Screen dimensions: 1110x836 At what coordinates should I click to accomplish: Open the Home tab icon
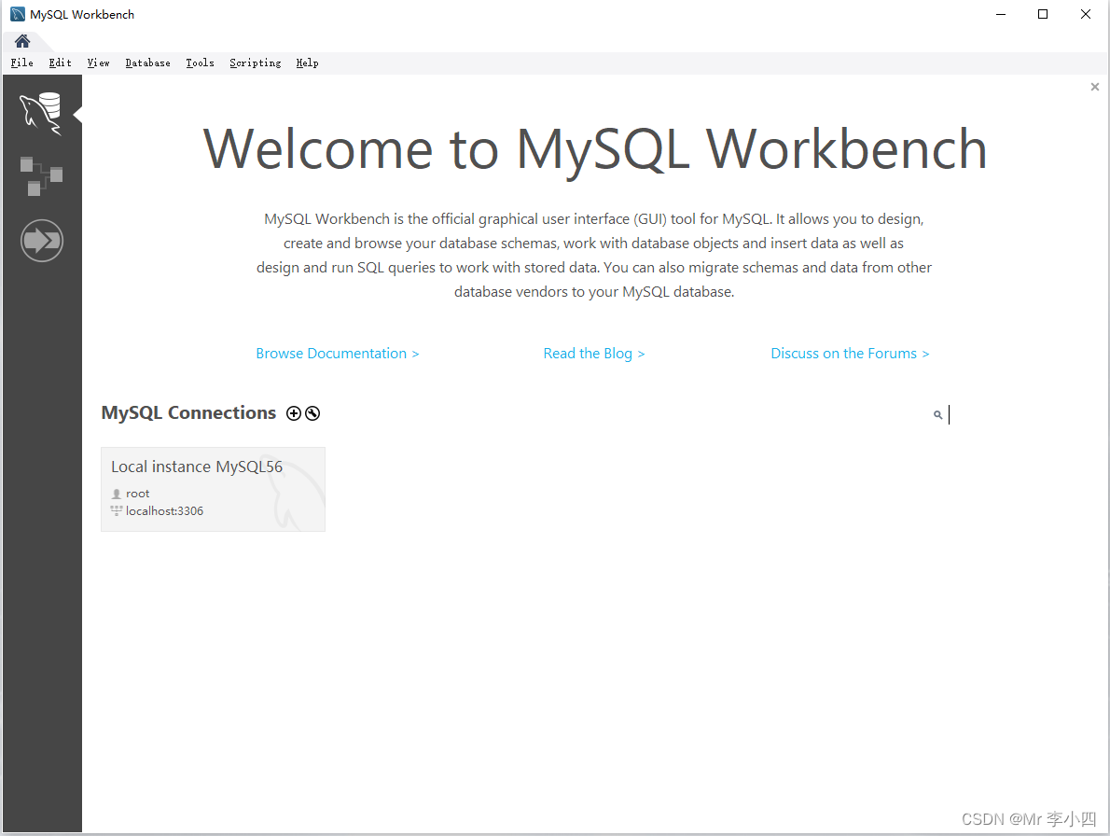(22, 41)
